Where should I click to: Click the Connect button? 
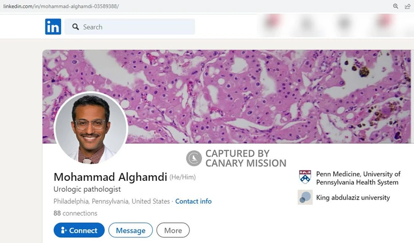point(79,230)
